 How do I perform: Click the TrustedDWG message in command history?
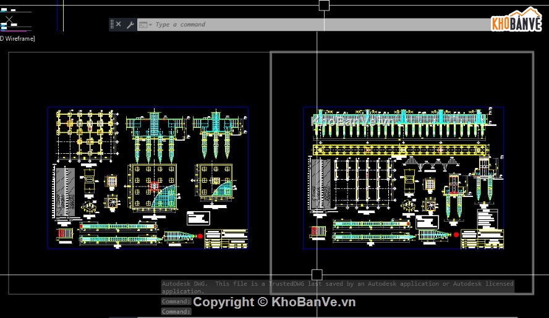click(337, 287)
